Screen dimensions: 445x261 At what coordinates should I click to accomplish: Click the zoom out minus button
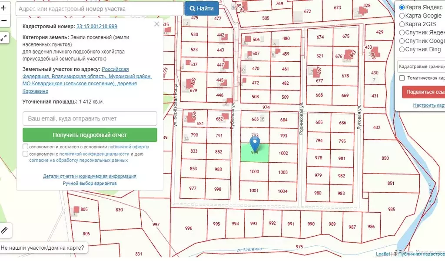(4, 20)
